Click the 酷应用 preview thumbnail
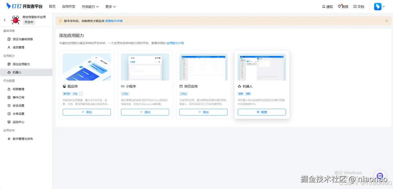The height and width of the screenshot is (189, 393). (x=87, y=67)
